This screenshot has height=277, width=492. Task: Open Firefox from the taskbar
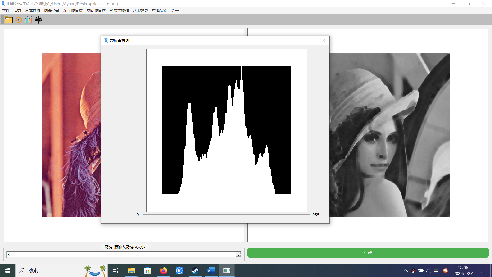point(163,271)
